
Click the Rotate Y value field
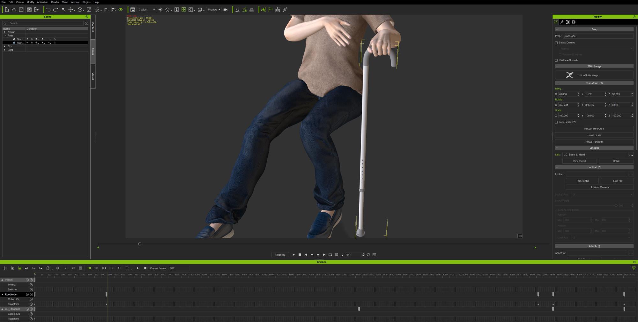click(594, 105)
